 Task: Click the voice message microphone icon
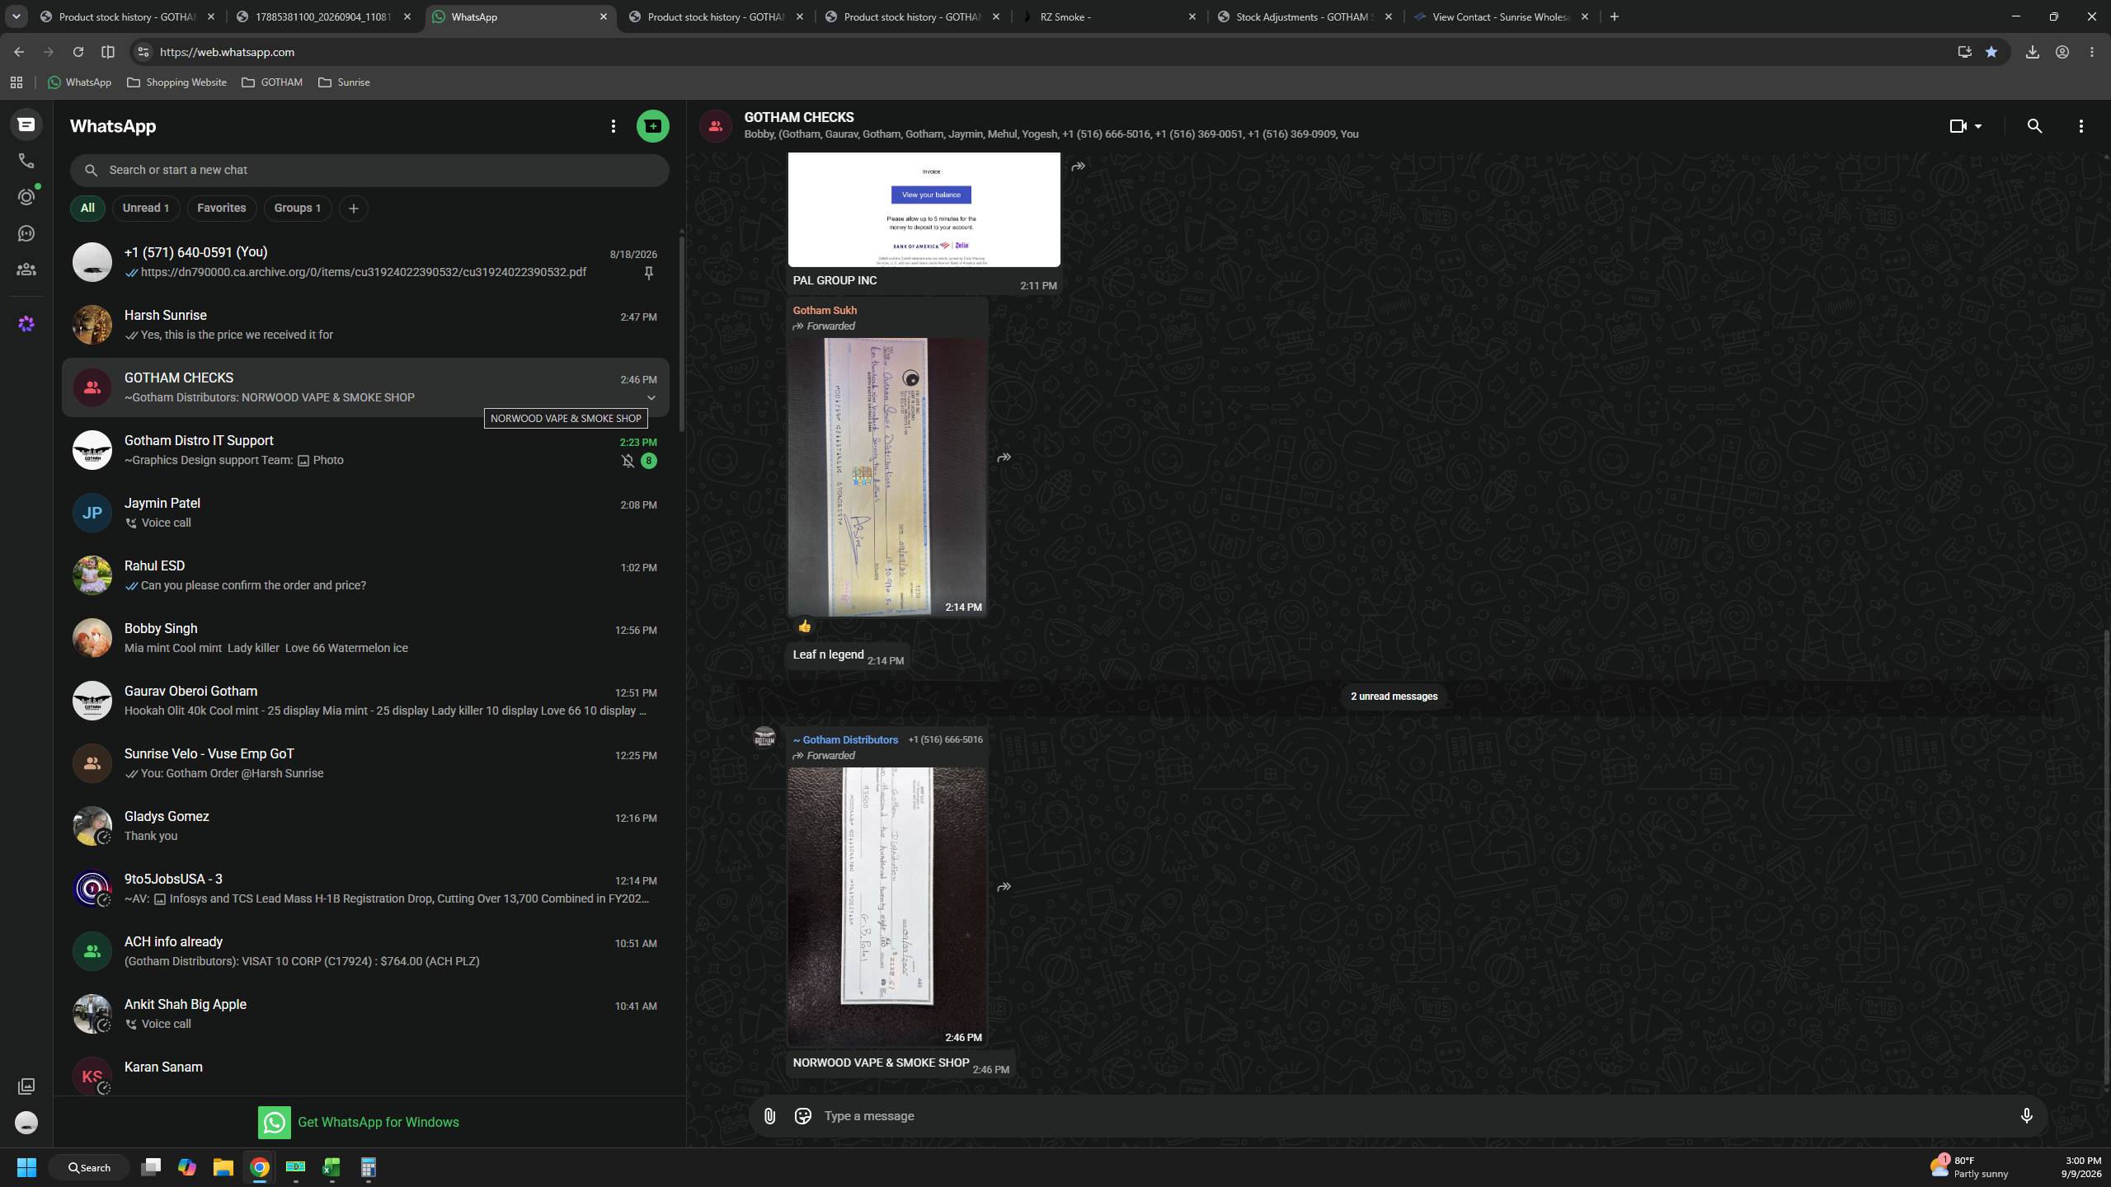coord(2026,1116)
